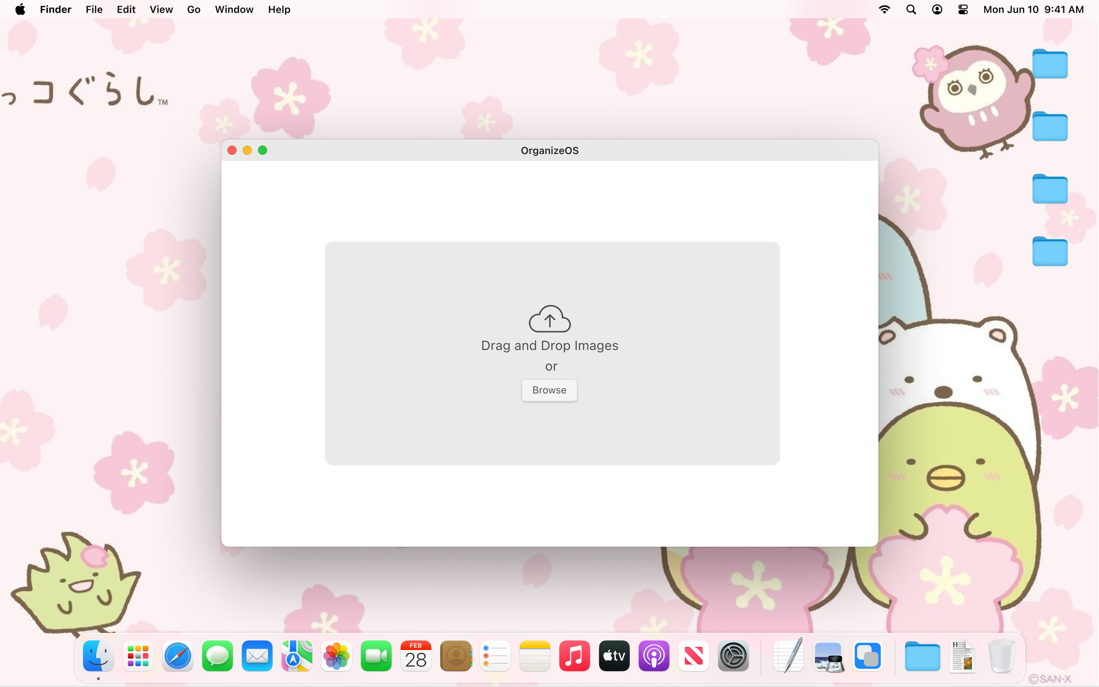This screenshot has width=1099, height=687.
Task: Open Preview from the Dock
Action: click(x=828, y=656)
